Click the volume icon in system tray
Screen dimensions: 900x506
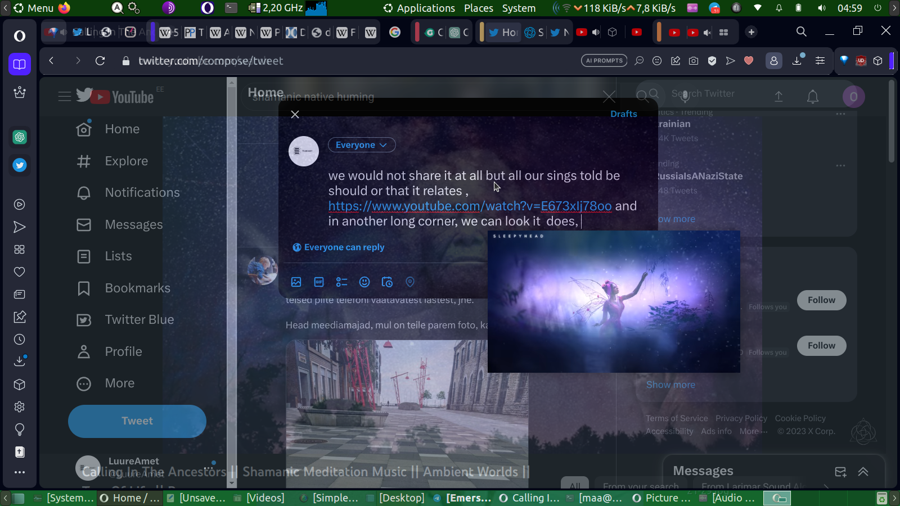click(x=822, y=8)
